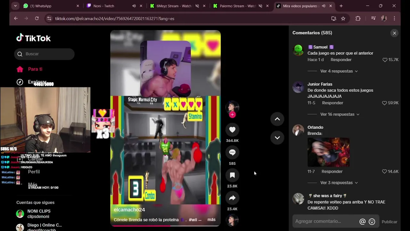
Task: Open 'she was a fairy' commenter's avatar
Action: (298, 199)
